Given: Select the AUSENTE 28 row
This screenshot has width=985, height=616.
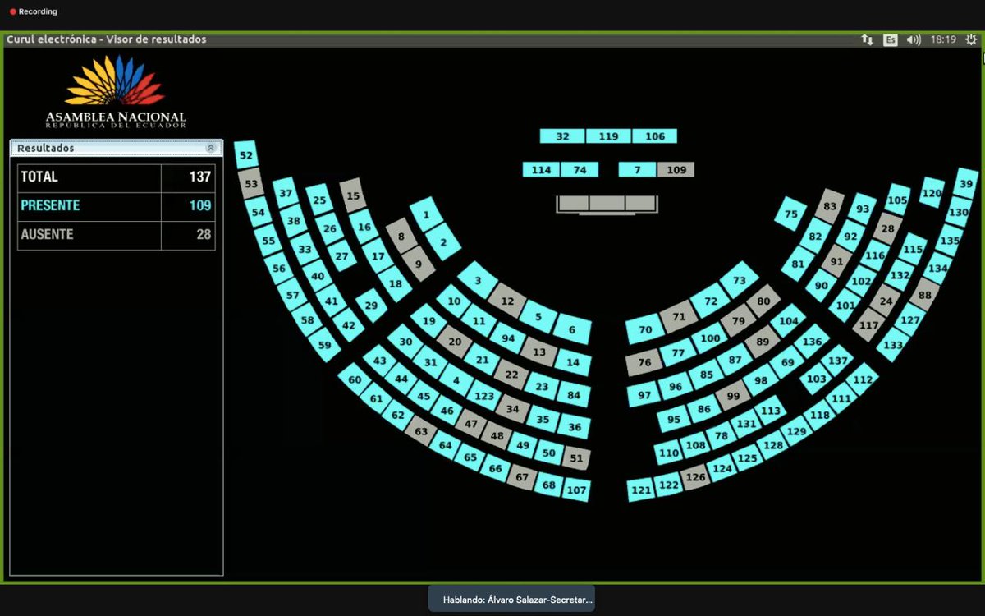Looking at the screenshot, I should point(116,234).
